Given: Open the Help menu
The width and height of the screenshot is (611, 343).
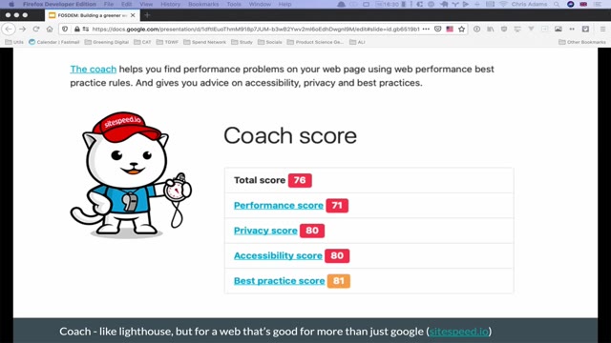Looking at the screenshot, I should coord(284,4).
